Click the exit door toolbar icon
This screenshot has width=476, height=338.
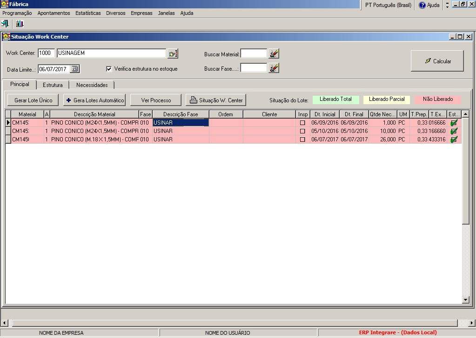(x=6, y=23)
